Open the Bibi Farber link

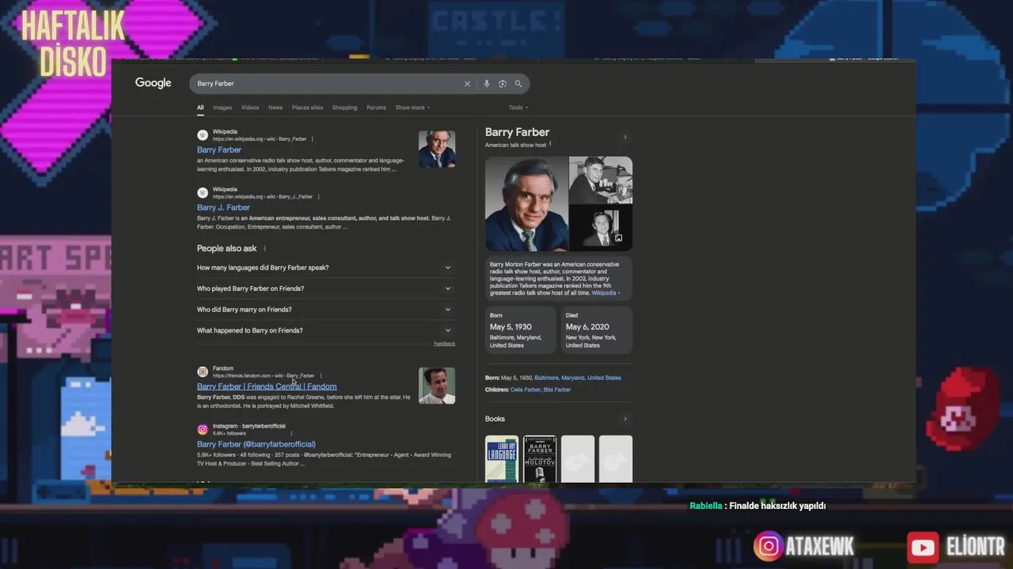coord(557,390)
